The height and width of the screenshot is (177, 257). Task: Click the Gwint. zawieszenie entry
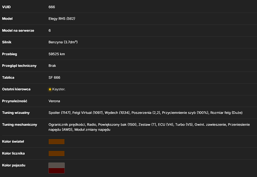click(x=210, y=125)
